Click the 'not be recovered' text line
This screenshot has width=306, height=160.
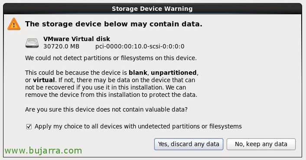[x=106, y=87]
